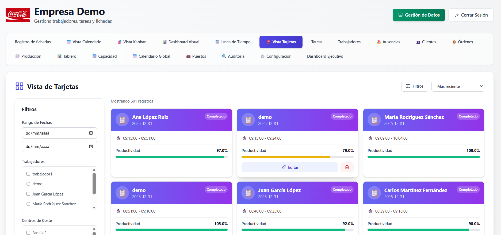Check the trabajador1 worker checkbox

click(x=28, y=174)
